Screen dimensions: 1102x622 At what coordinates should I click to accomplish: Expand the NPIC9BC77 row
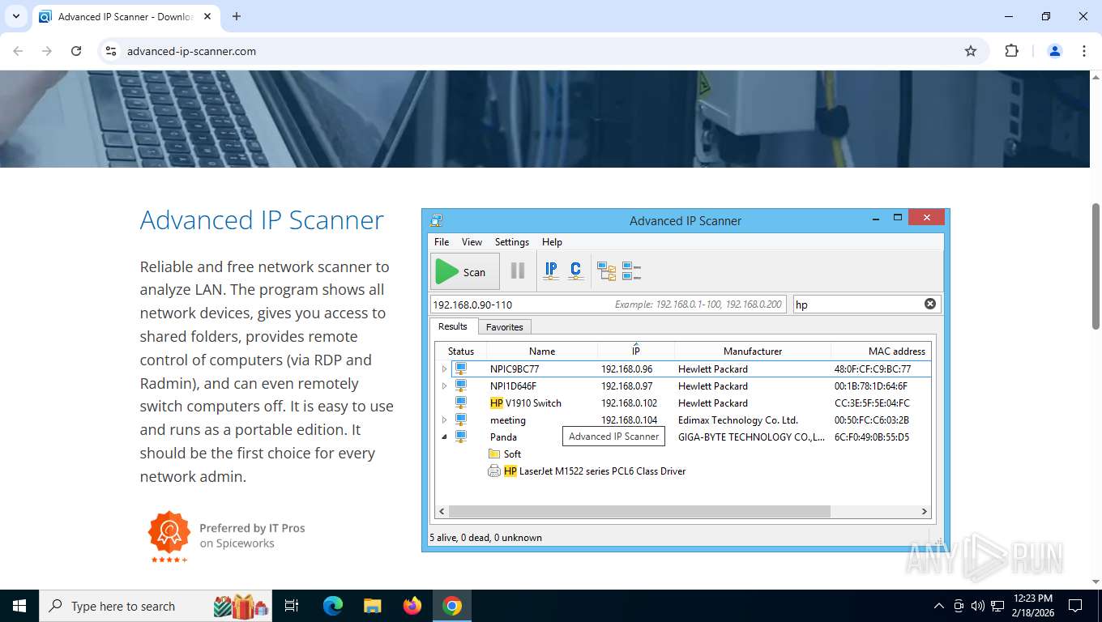coord(444,369)
